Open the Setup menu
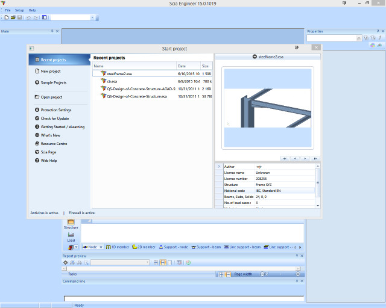 click(19, 10)
